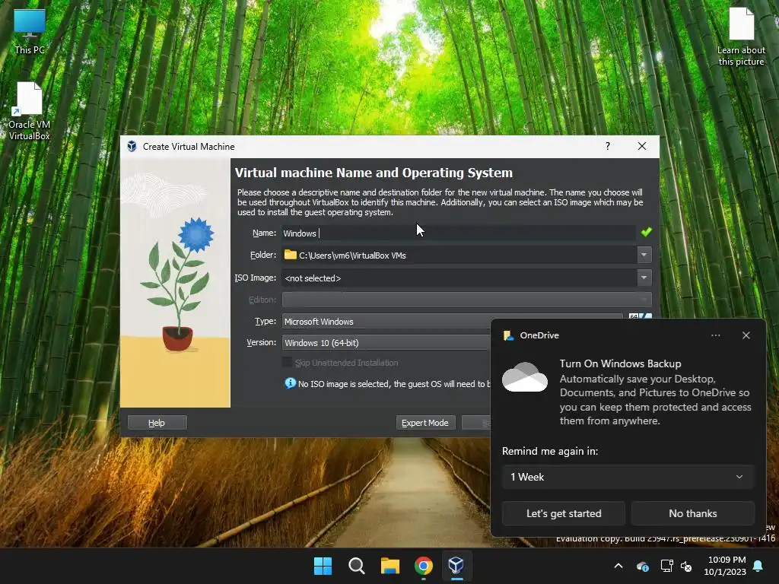Click the yellow folder icon in Folder field
This screenshot has width=779, height=584.
coord(290,255)
